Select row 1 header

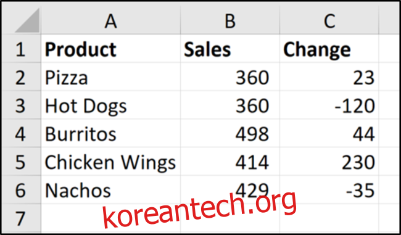(21, 49)
